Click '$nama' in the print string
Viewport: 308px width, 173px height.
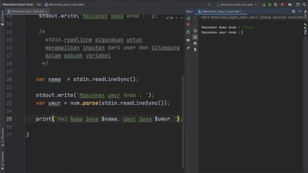tap(109, 119)
